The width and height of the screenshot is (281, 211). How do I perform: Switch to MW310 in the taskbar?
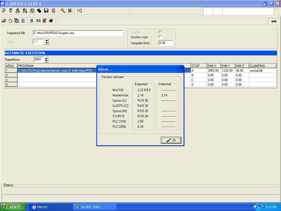click(51, 207)
